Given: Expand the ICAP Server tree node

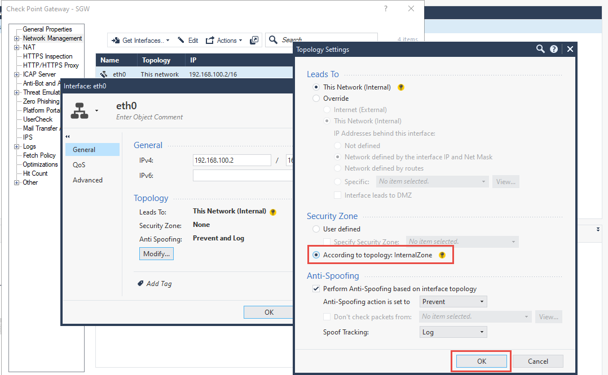Looking at the screenshot, I should click(16, 74).
